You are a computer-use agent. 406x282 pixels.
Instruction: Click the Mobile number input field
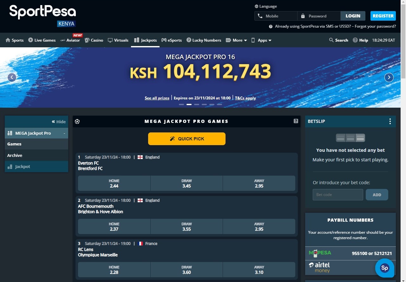[x=276, y=16]
